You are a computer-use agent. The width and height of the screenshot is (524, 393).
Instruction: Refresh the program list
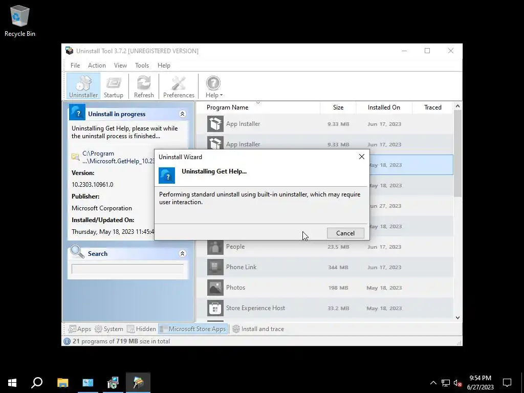[x=144, y=86]
